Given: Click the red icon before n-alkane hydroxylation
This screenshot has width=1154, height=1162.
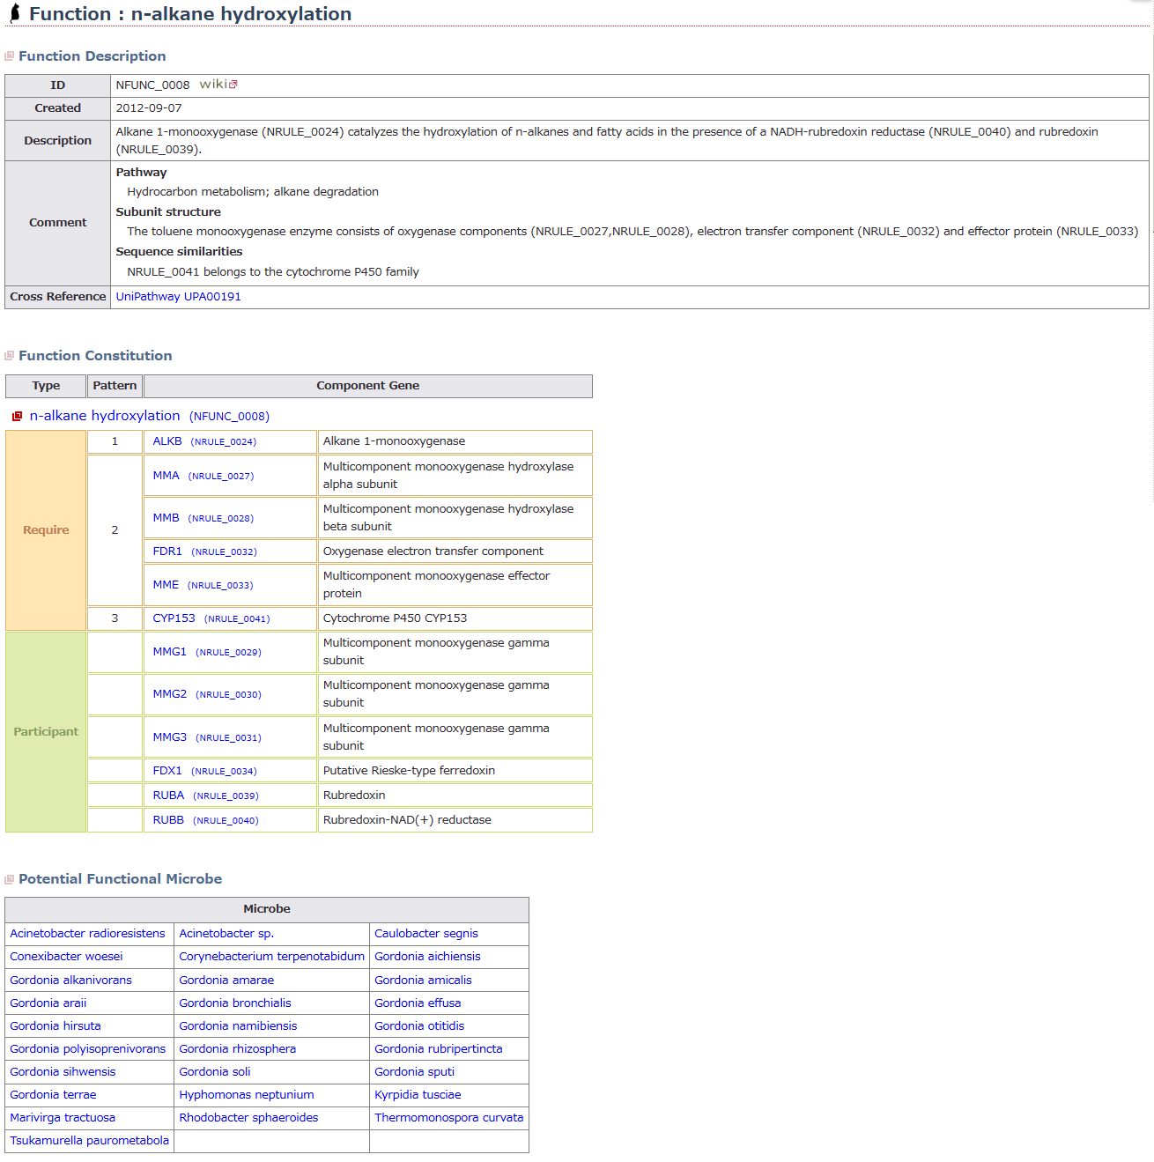Looking at the screenshot, I should point(17,417).
